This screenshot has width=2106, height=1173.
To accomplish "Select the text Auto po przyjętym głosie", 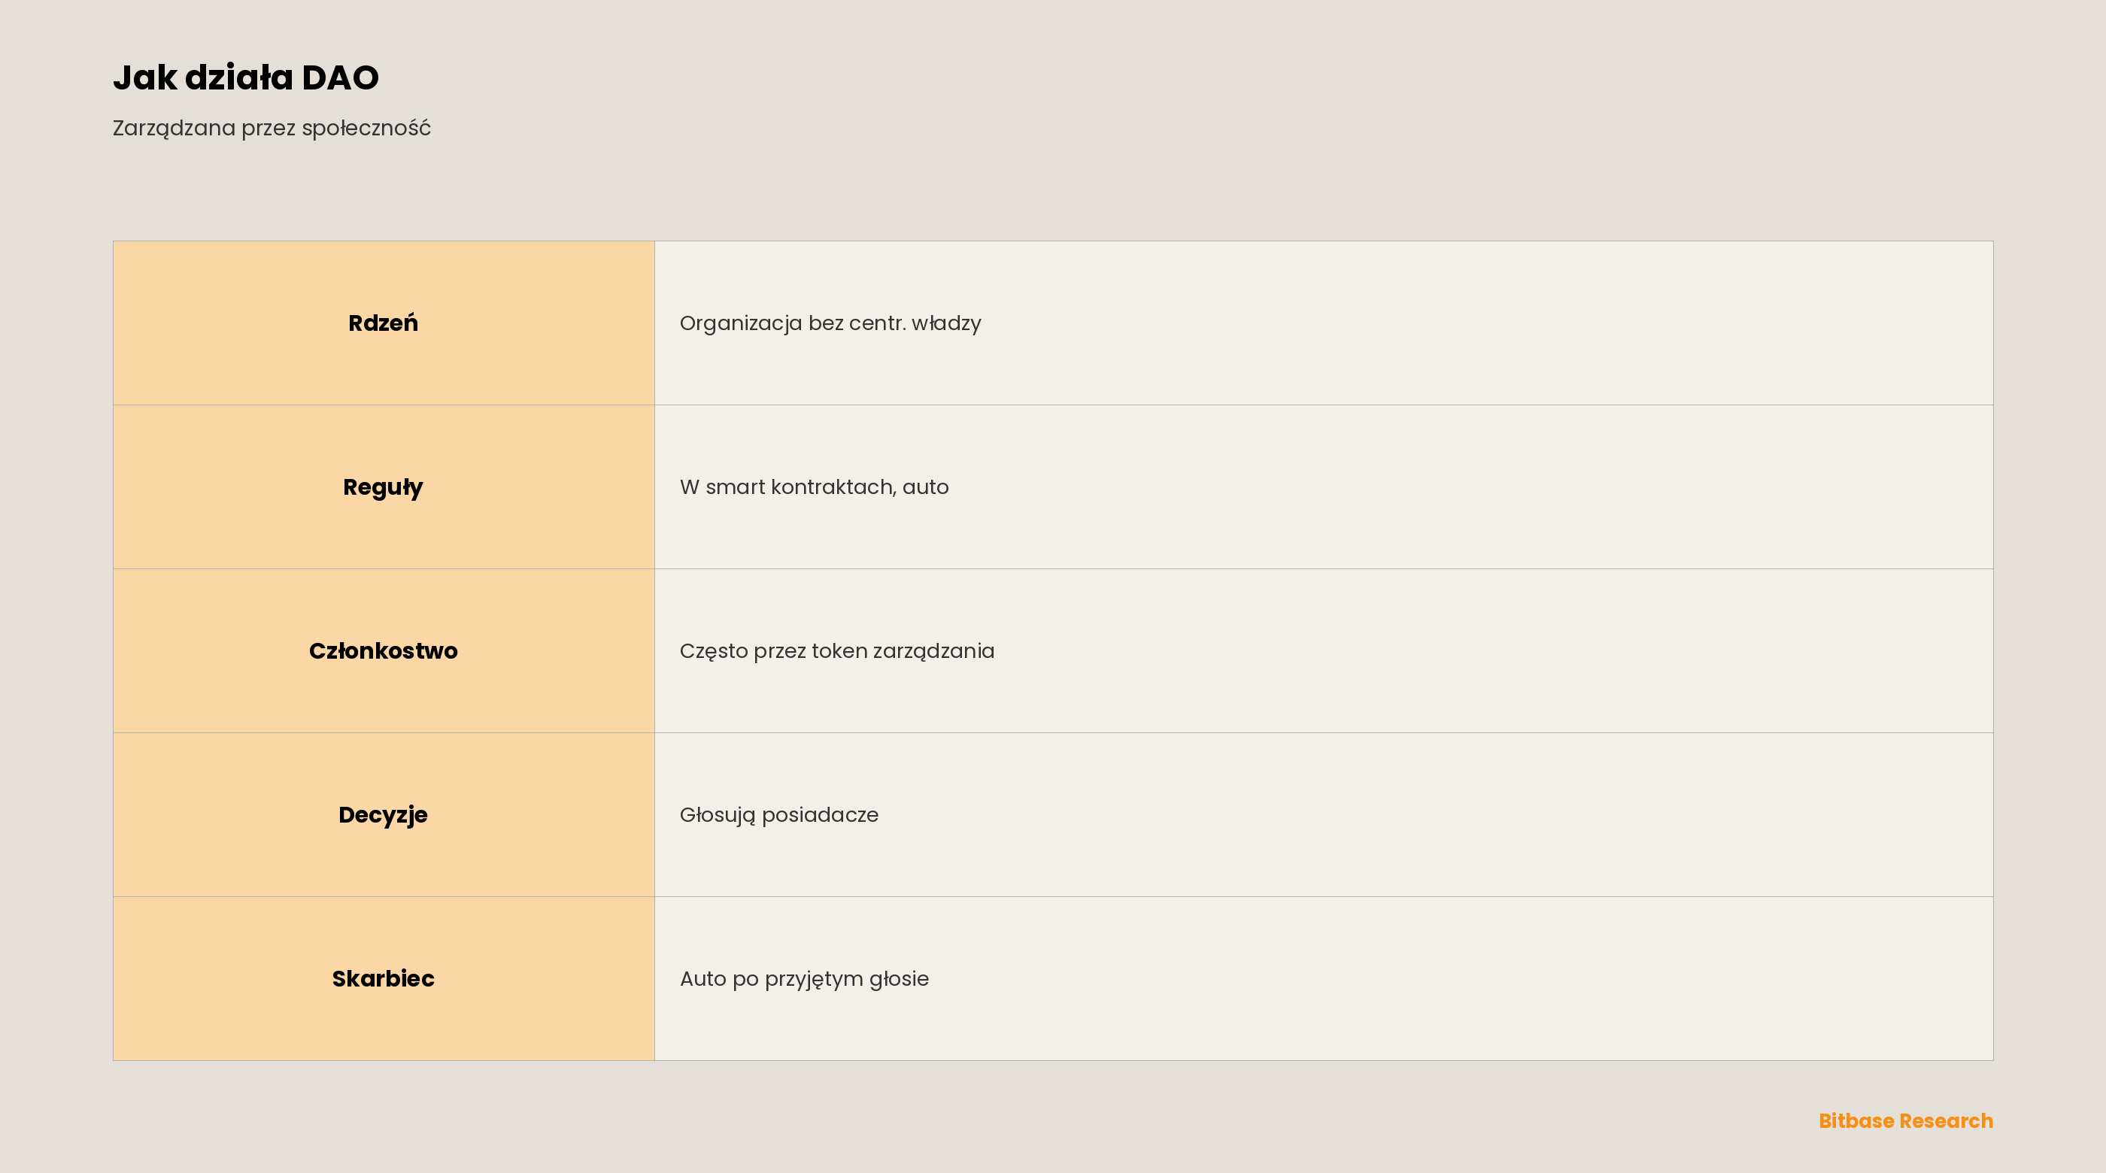I will pos(805,979).
